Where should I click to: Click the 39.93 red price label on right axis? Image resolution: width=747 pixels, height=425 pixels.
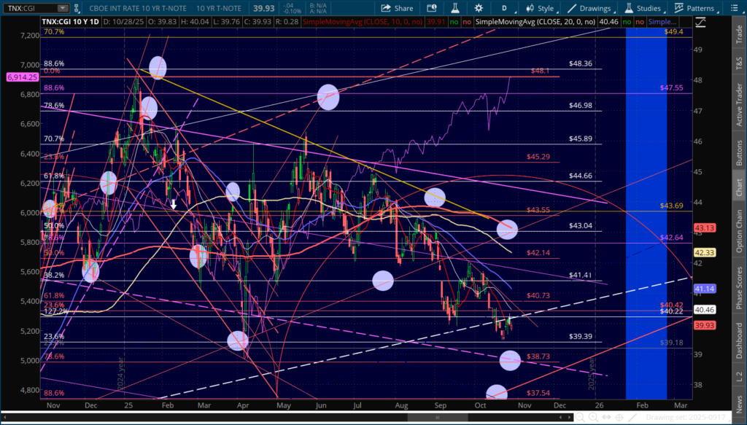[x=705, y=325]
